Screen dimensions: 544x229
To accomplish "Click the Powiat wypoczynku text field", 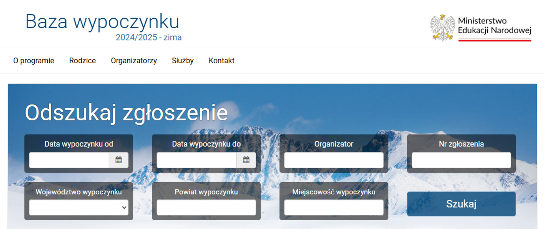I will coord(206,207).
